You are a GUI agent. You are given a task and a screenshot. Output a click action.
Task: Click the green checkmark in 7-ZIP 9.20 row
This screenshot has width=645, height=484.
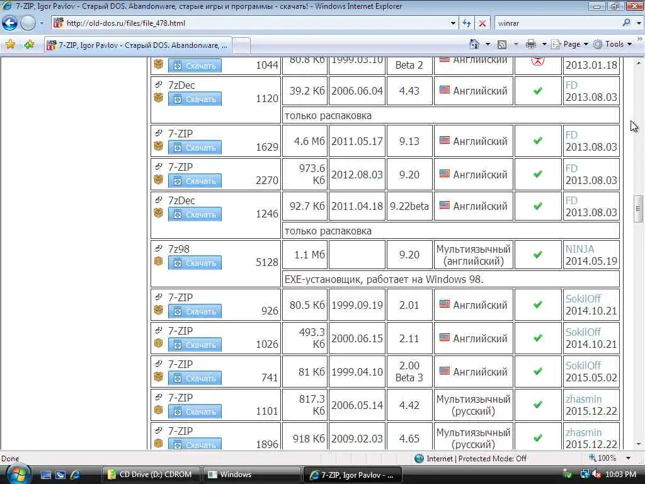[x=538, y=174]
